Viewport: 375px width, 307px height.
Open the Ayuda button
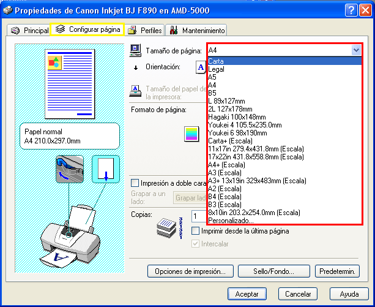[349, 294]
